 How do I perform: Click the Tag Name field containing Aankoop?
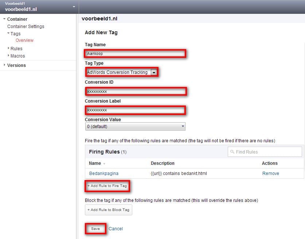tap(135, 53)
